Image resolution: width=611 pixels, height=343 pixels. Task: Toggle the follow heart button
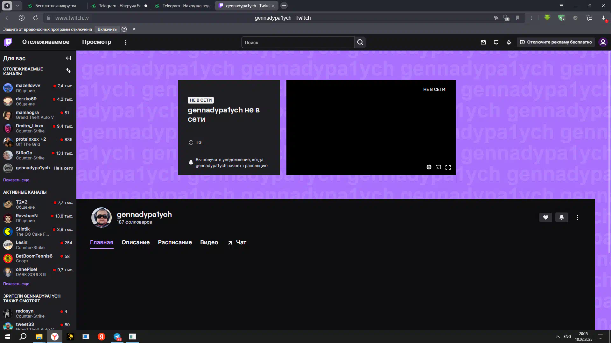tap(545, 218)
